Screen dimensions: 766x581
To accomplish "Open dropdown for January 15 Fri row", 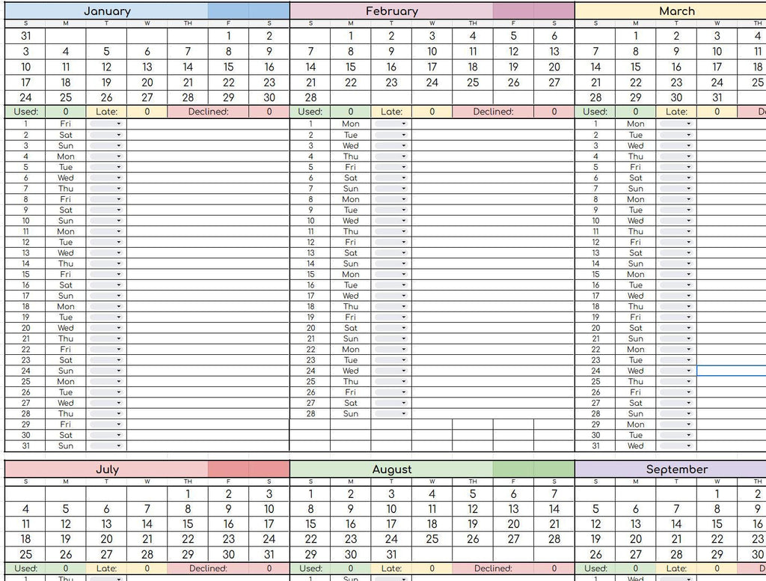I will (106, 274).
